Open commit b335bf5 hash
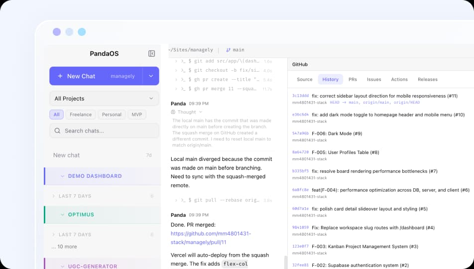474x269 pixels. (x=301, y=171)
